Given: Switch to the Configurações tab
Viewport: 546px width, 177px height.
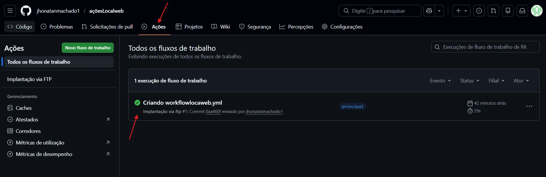Looking at the screenshot, I should coord(342,27).
